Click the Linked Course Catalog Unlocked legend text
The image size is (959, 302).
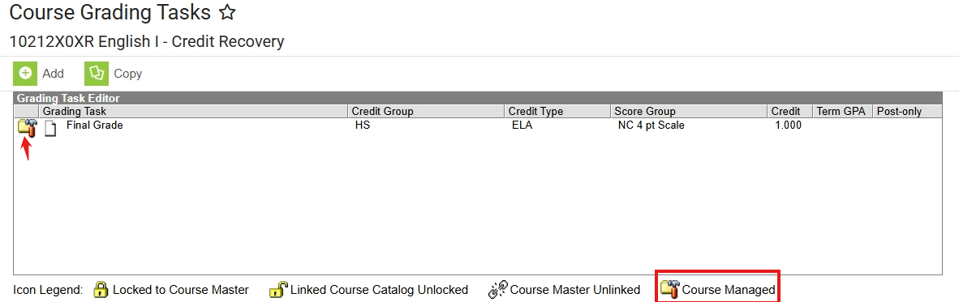pyautogui.click(x=379, y=290)
